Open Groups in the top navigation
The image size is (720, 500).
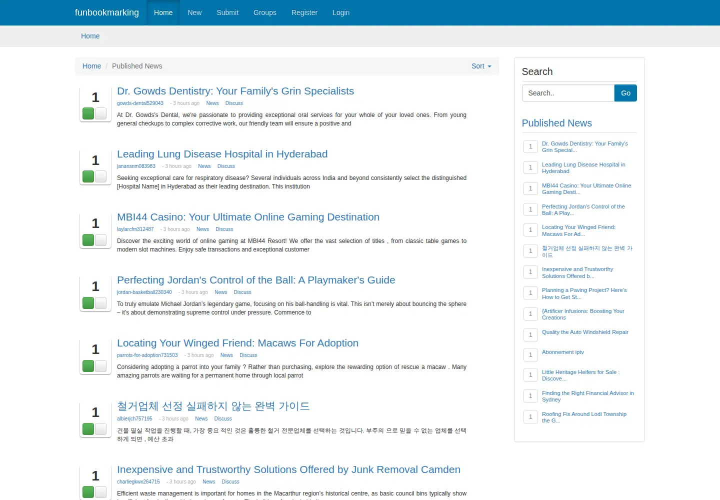[x=265, y=12]
